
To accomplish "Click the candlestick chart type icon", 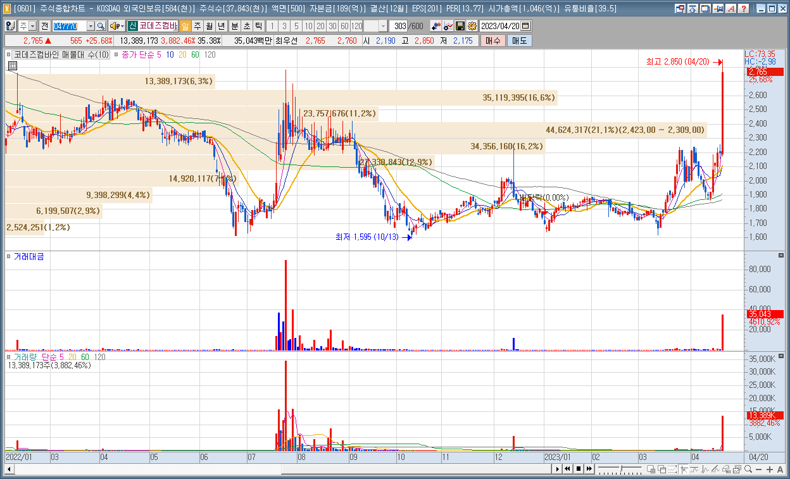I will [x=436, y=26].
